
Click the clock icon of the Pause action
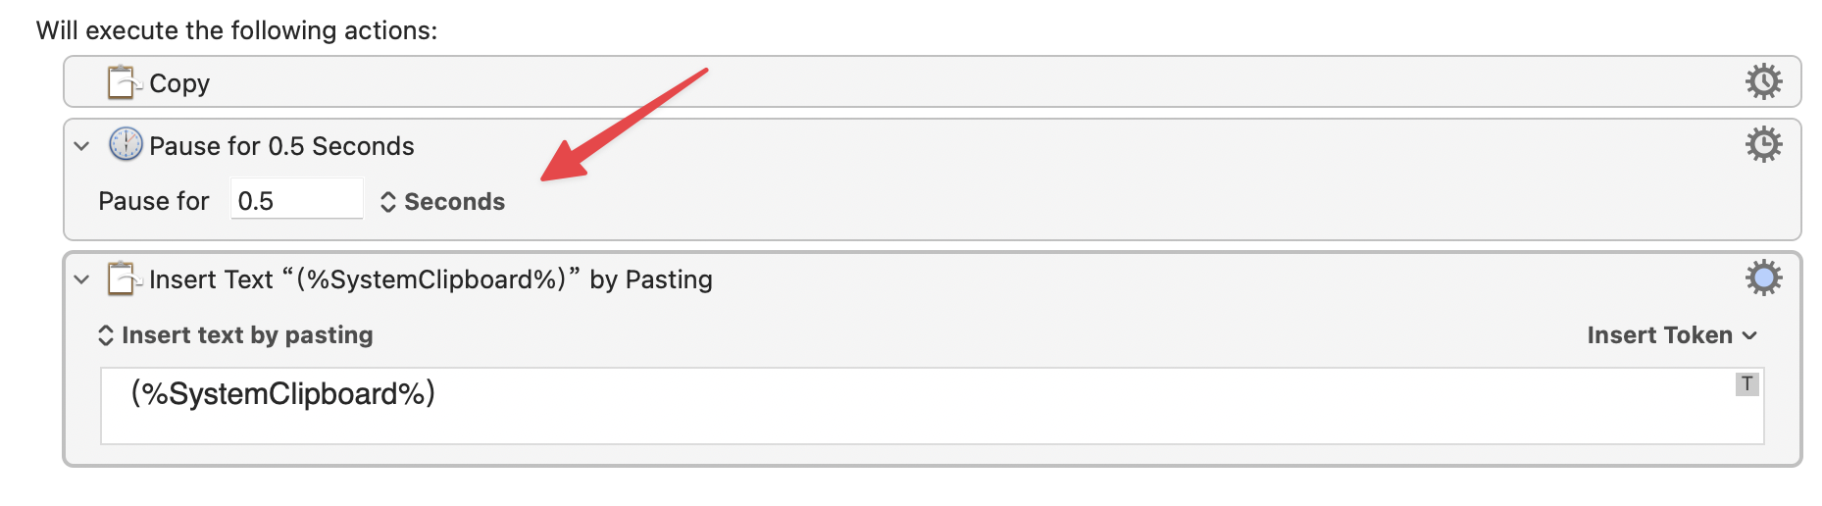tap(126, 144)
